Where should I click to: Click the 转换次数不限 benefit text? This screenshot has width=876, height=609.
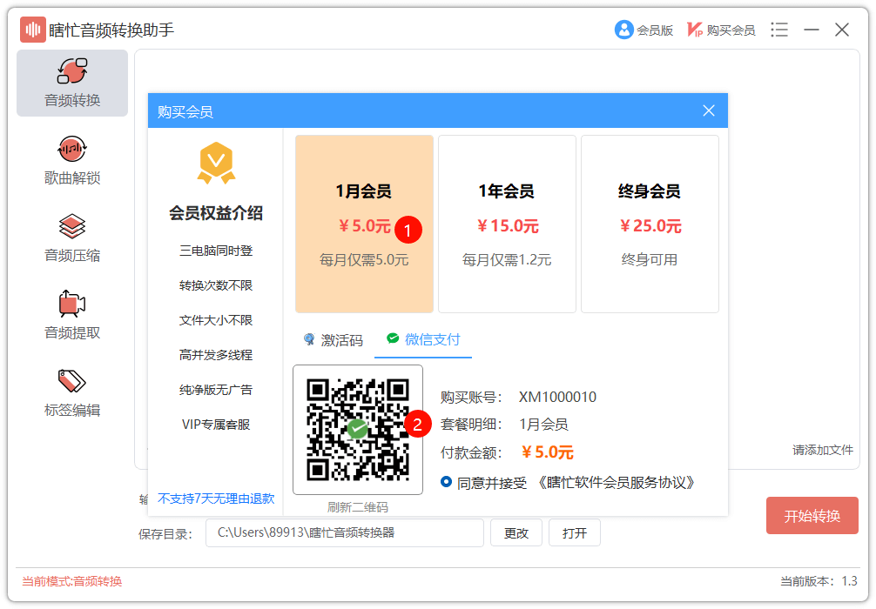(216, 285)
